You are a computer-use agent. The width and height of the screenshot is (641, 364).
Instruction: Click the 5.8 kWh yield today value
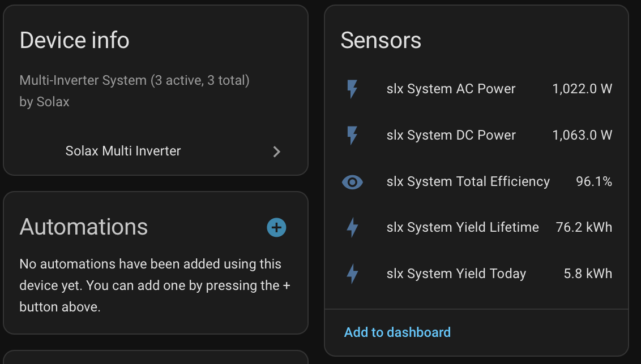588,274
